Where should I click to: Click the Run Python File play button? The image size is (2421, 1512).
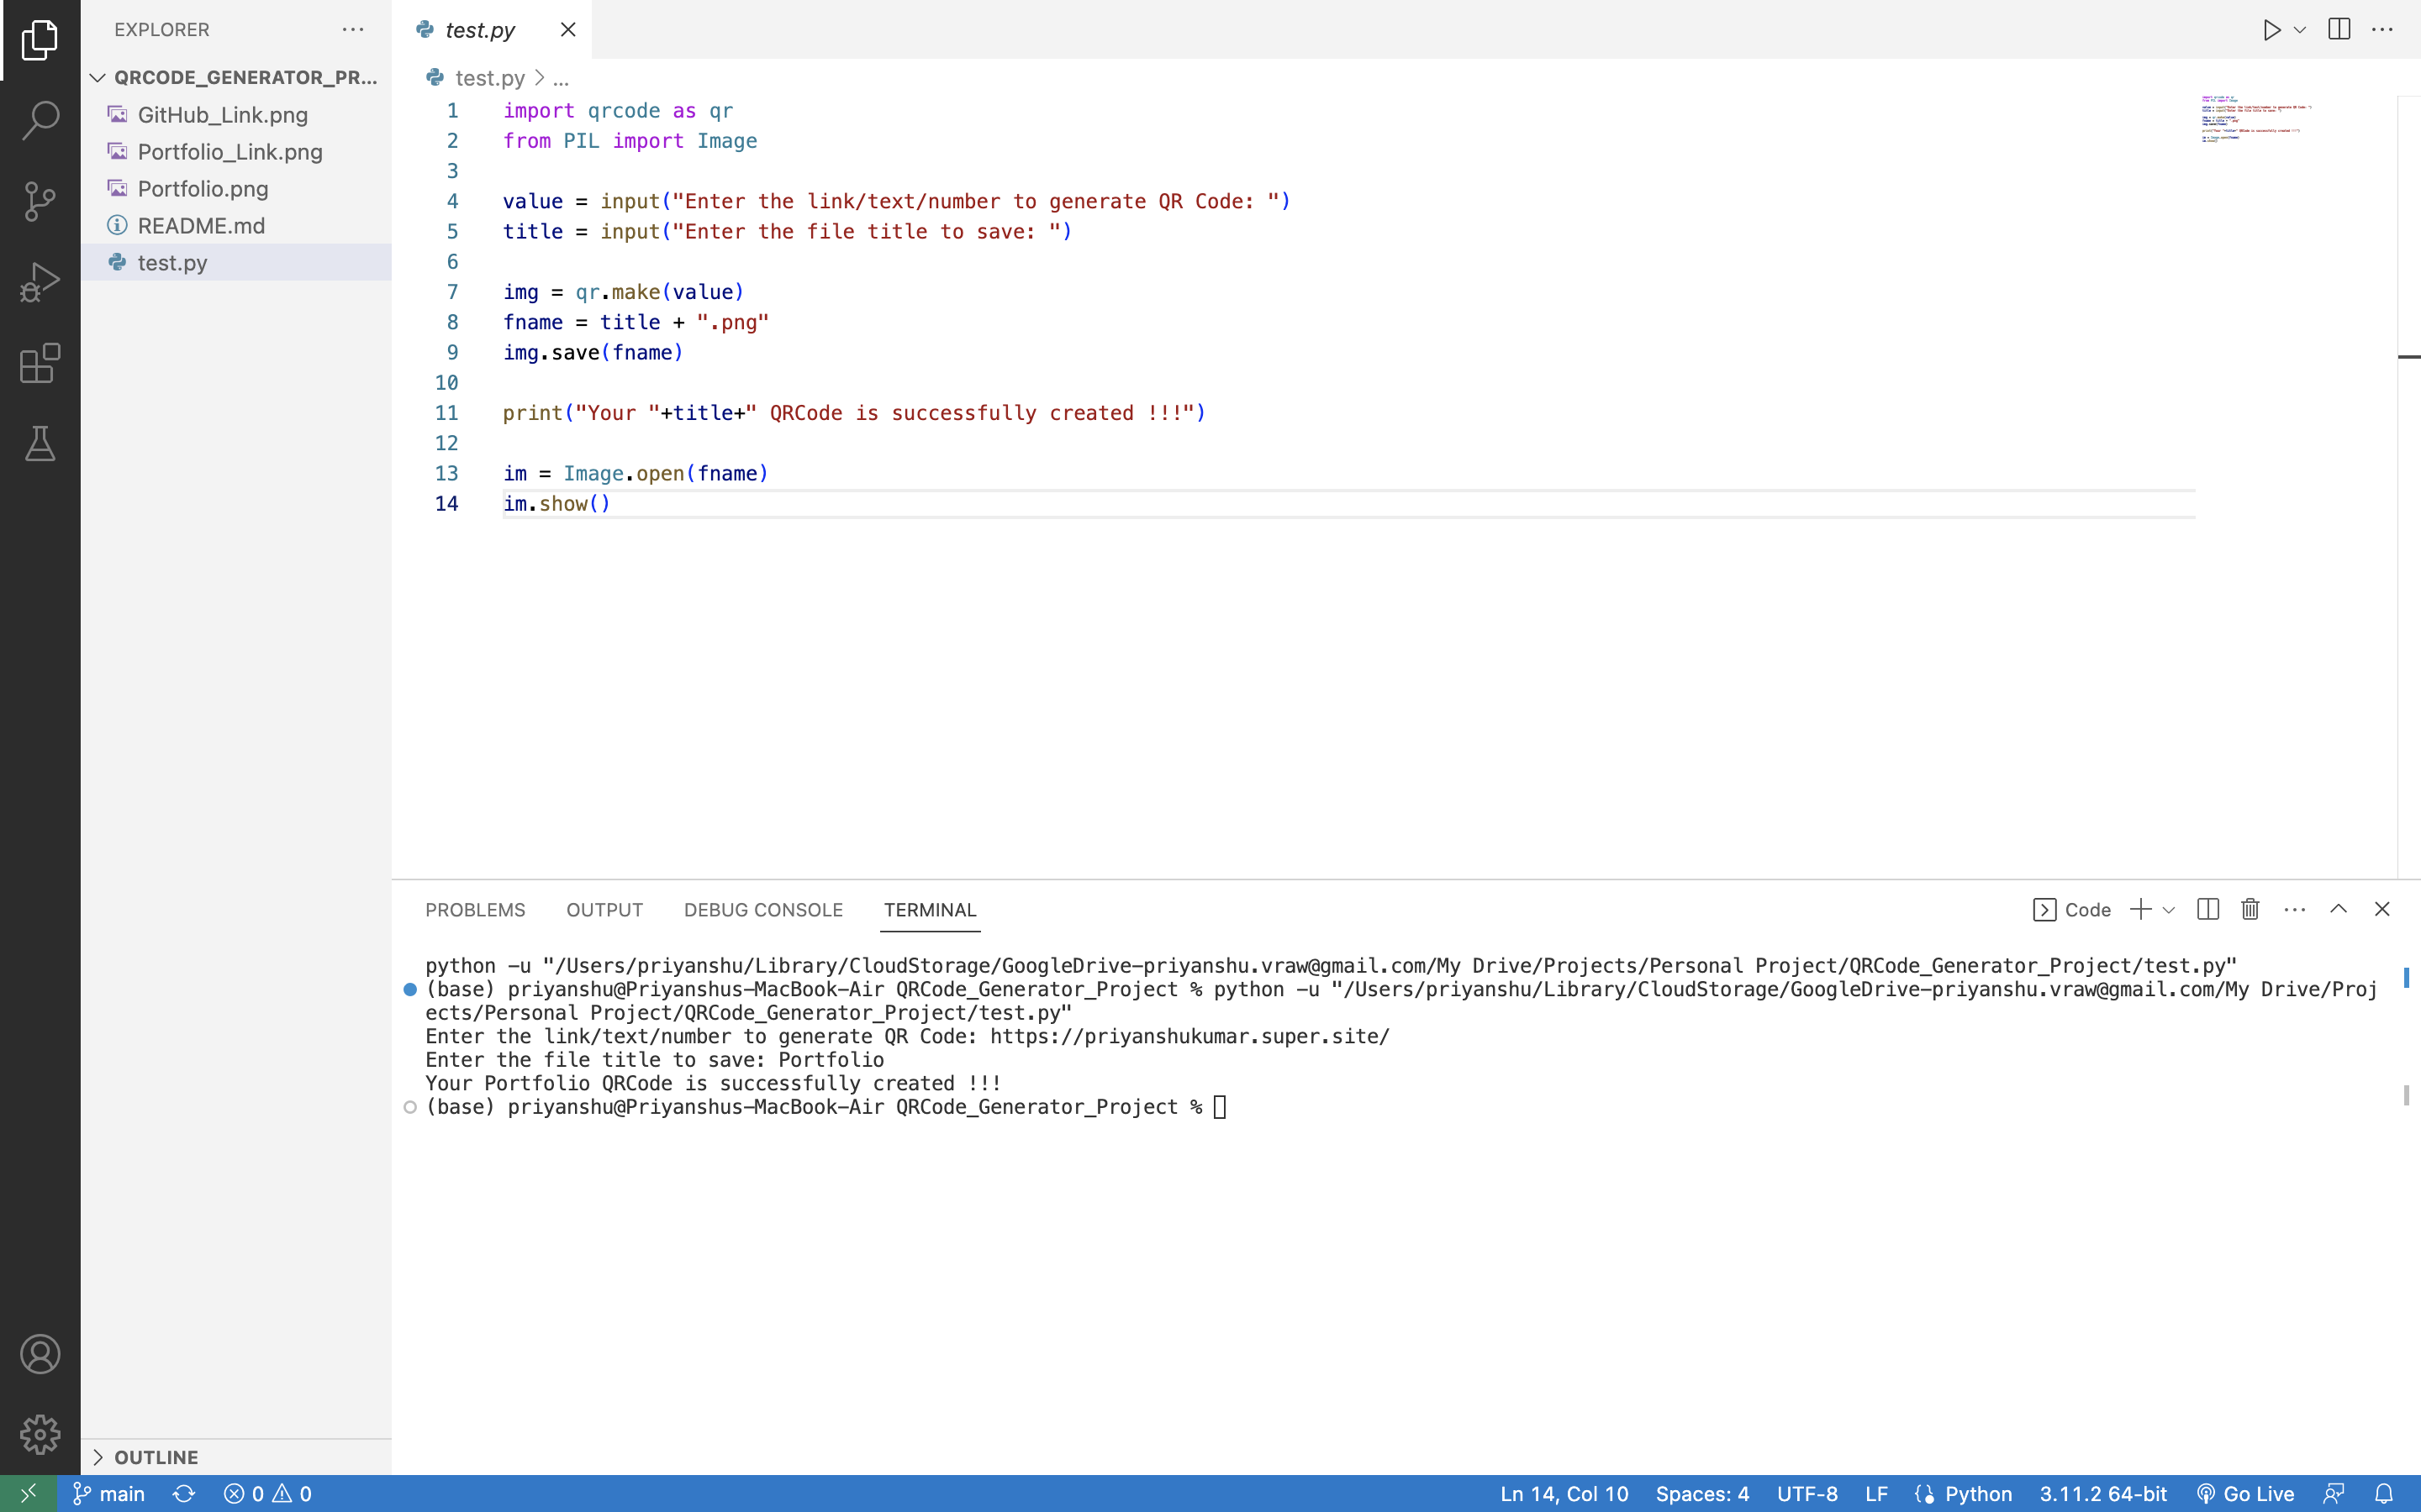point(2271,30)
